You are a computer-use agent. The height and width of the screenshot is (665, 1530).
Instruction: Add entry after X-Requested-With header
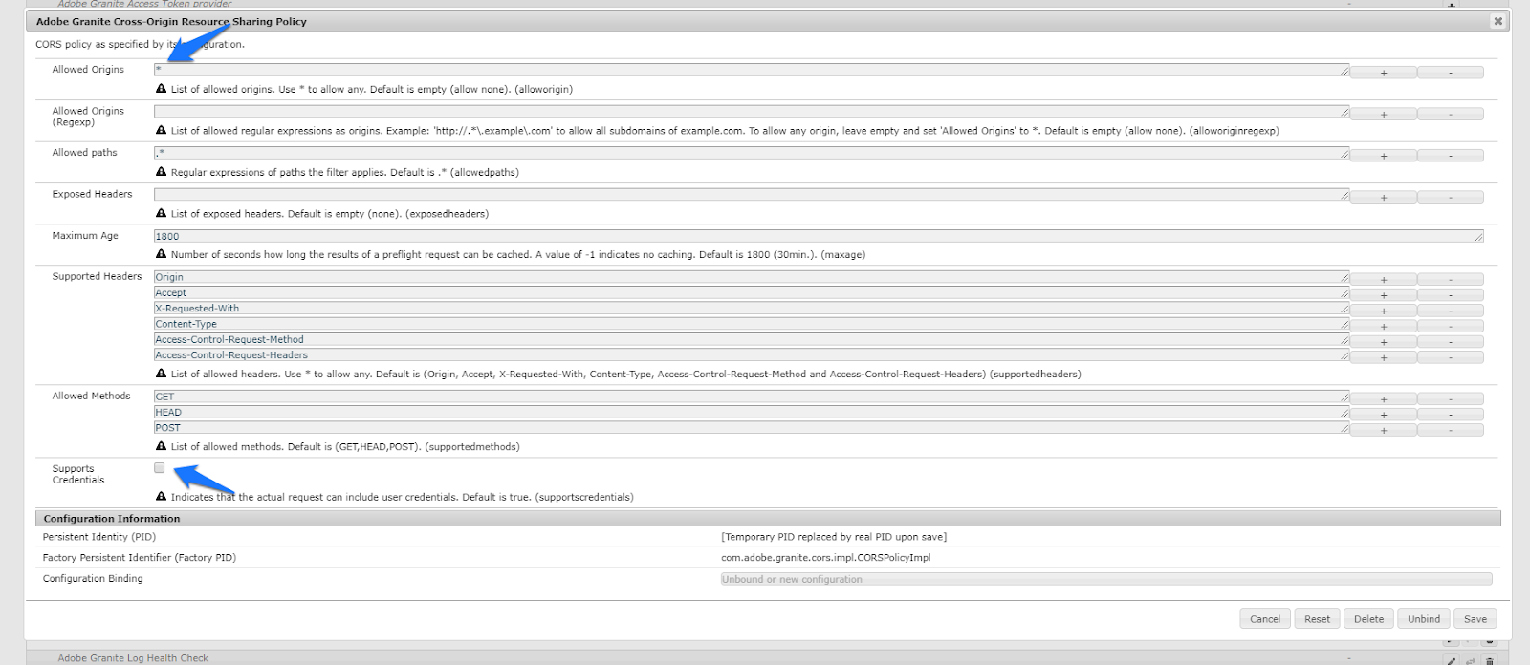(x=1383, y=311)
